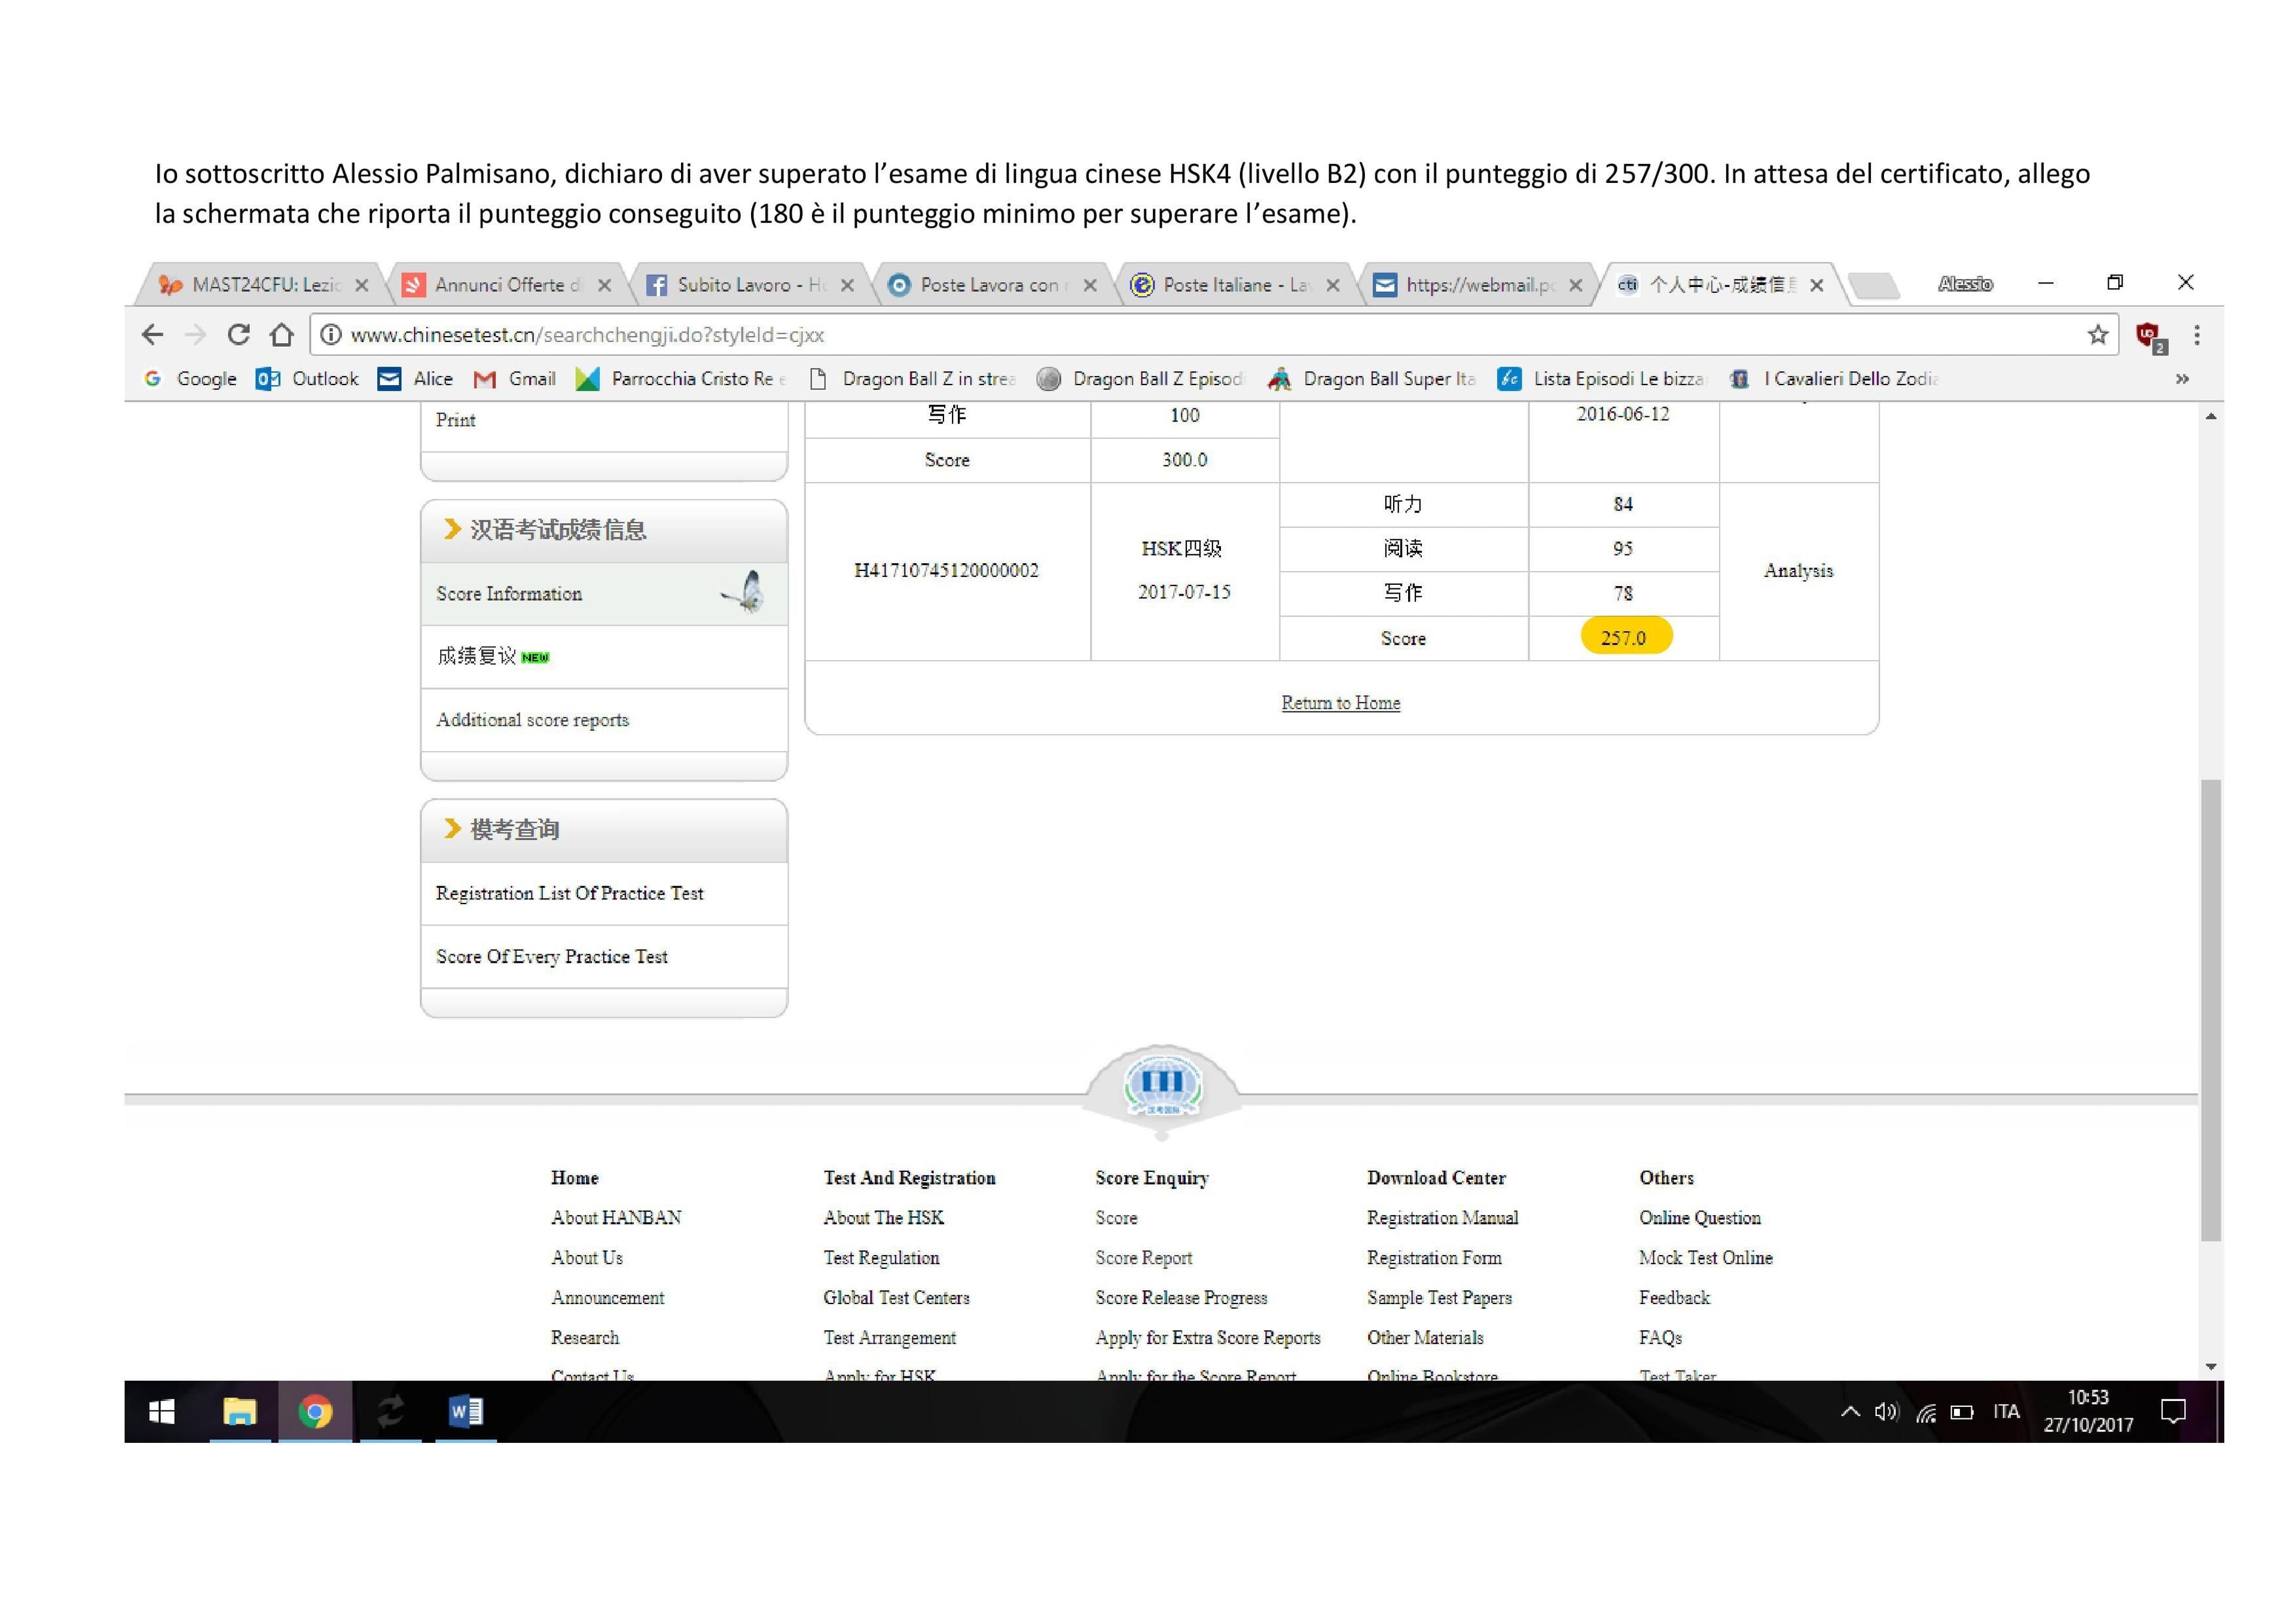Go back using the browser back arrow
Screen dimensions: 2296x1624
[x=152, y=335]
